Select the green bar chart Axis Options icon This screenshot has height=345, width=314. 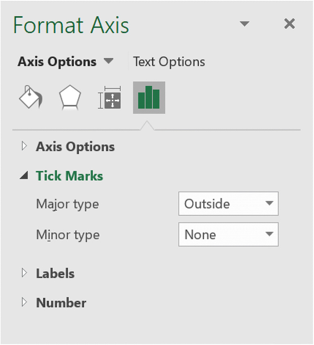(x=149, y=98)
